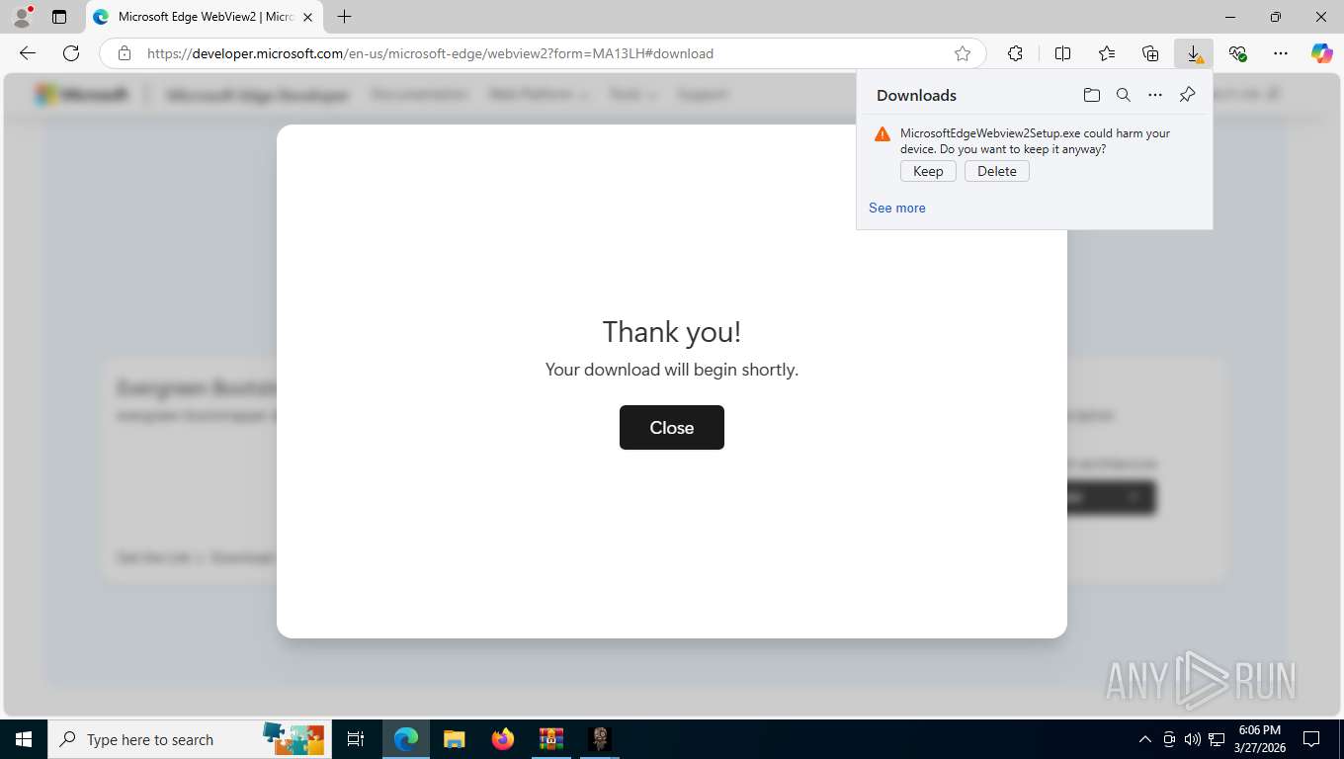Click the Downloads panel title

click(916, 95)
